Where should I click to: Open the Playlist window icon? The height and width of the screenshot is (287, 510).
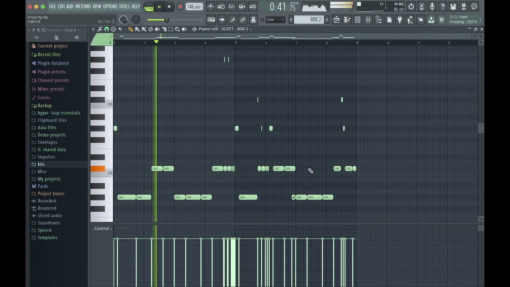click(x=337, y=20)
